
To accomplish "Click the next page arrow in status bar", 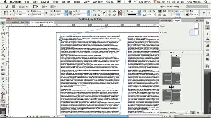I will (x=31, y=117).
